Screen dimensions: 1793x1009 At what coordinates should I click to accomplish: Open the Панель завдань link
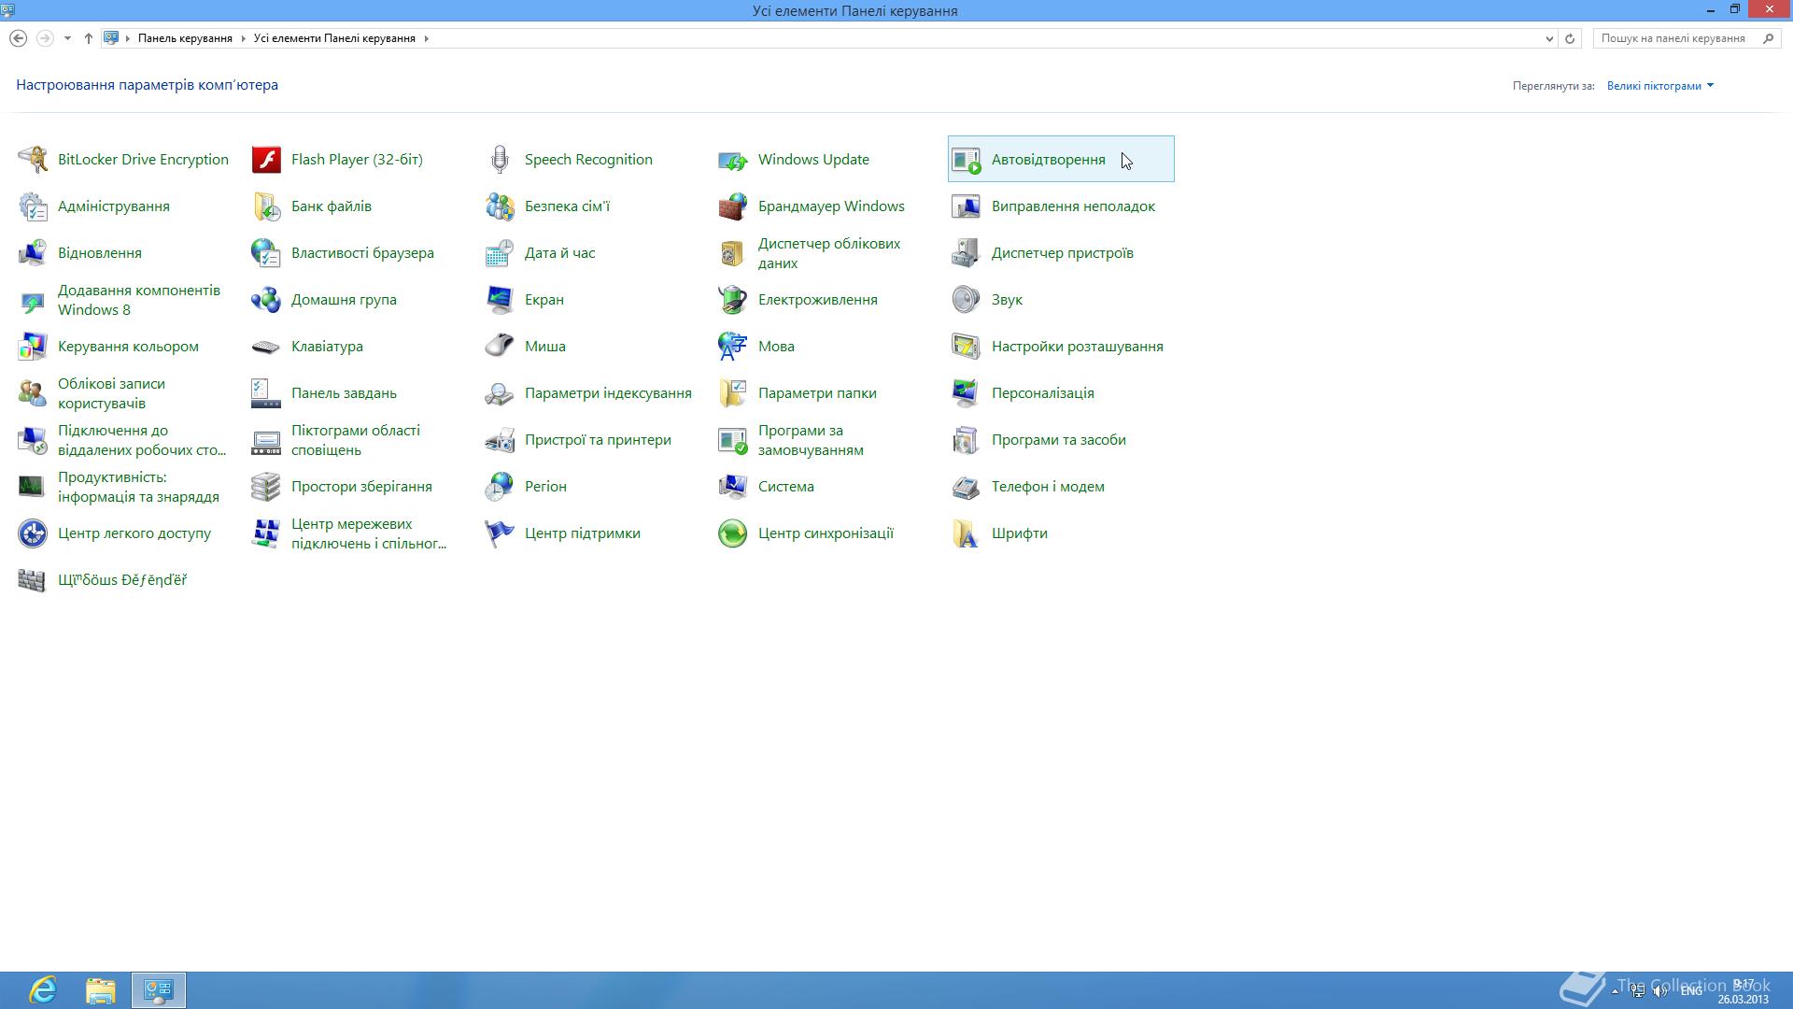tap(344, 393)
